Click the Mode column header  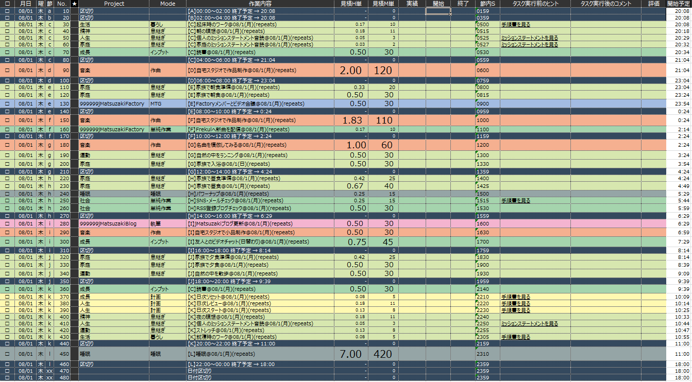(168, 4)
